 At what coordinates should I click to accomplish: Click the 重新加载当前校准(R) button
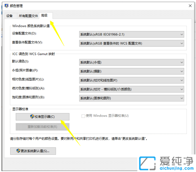pos(42,127)
